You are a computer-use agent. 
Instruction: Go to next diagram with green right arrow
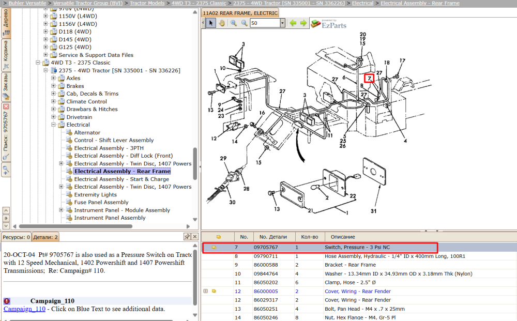[x=303, y=23]
